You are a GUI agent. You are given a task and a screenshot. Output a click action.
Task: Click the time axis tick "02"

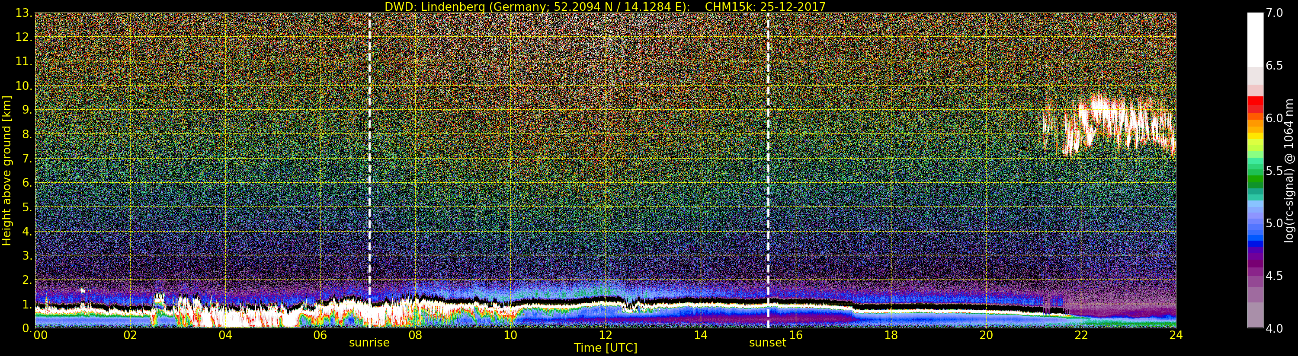[x=130, y=335]
